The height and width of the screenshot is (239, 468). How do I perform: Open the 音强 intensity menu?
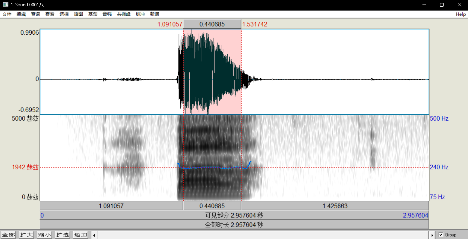click(x=107, y=14)
